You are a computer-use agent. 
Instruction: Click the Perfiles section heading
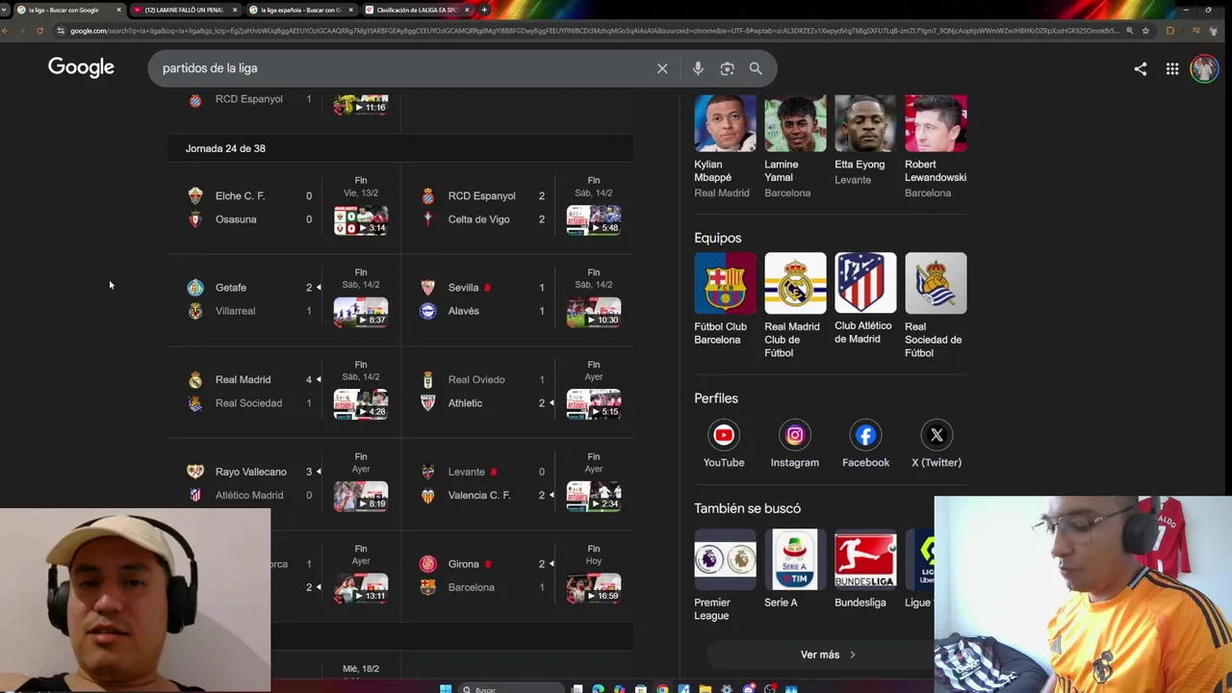tap(716, 398)
